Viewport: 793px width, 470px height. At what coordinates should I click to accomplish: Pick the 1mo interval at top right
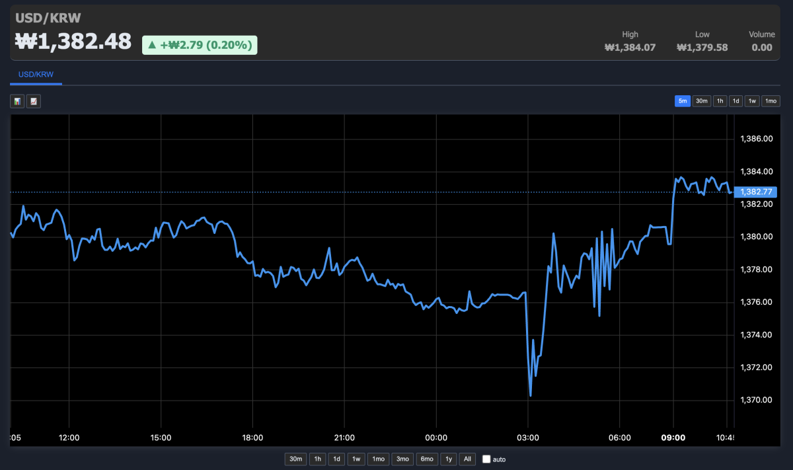(x=771, y=101)
